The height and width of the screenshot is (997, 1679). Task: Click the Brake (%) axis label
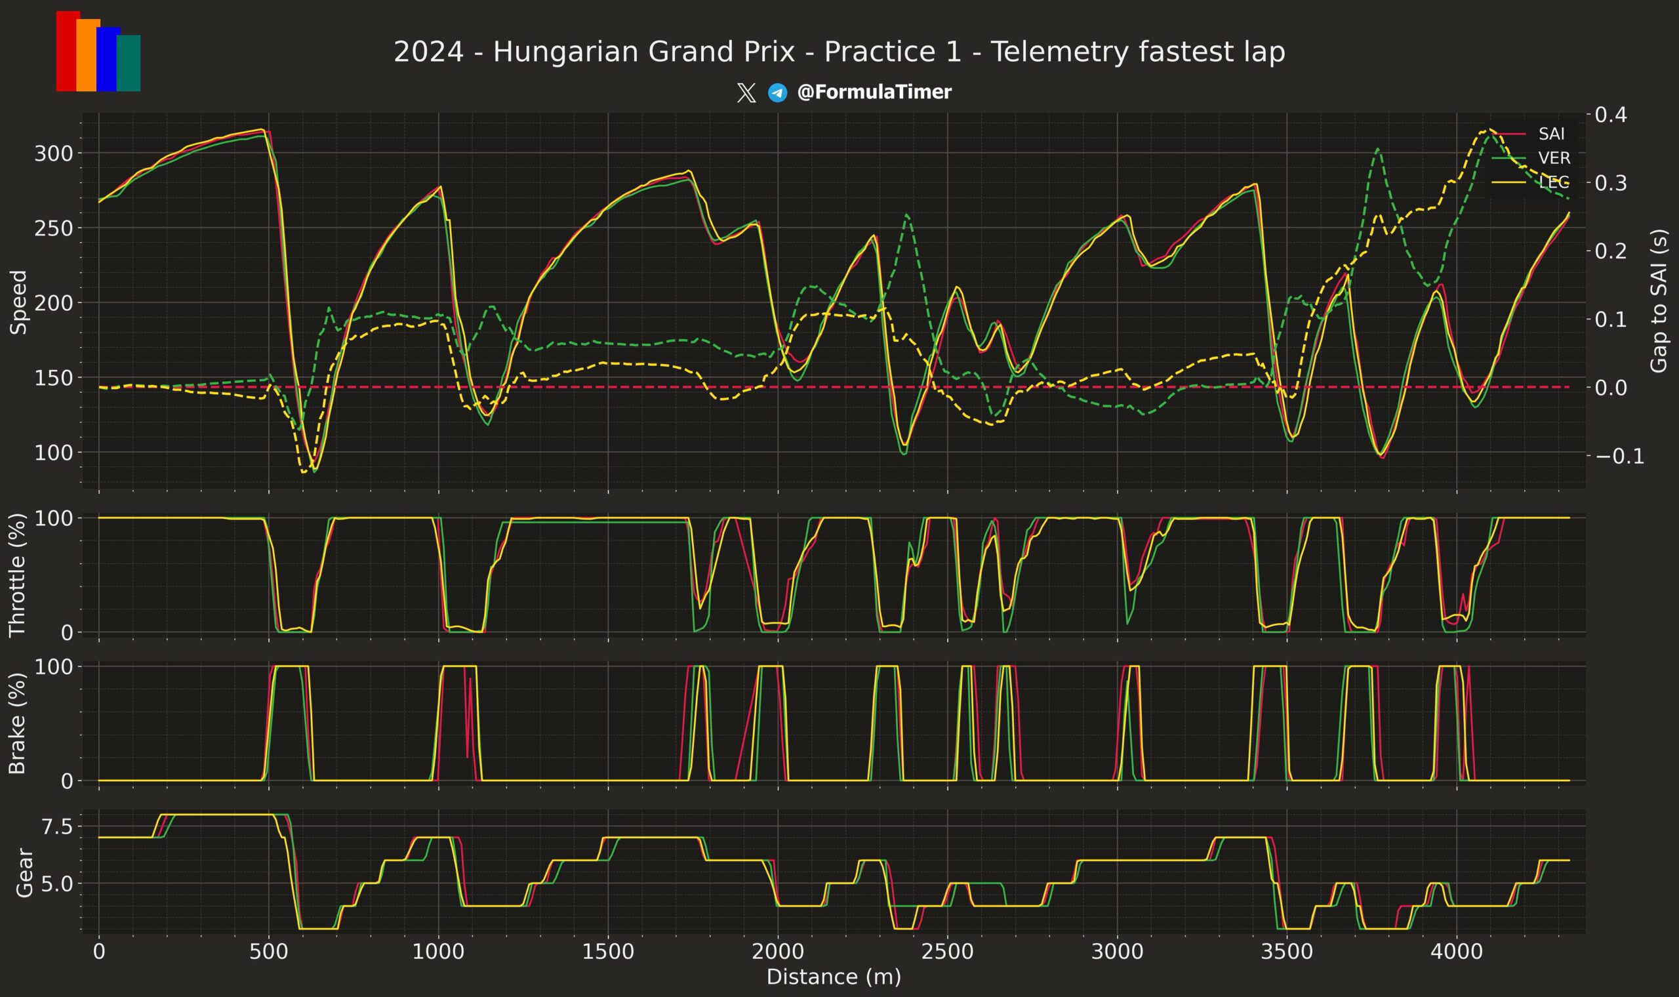pyautogui.click(x=17, y=723)
